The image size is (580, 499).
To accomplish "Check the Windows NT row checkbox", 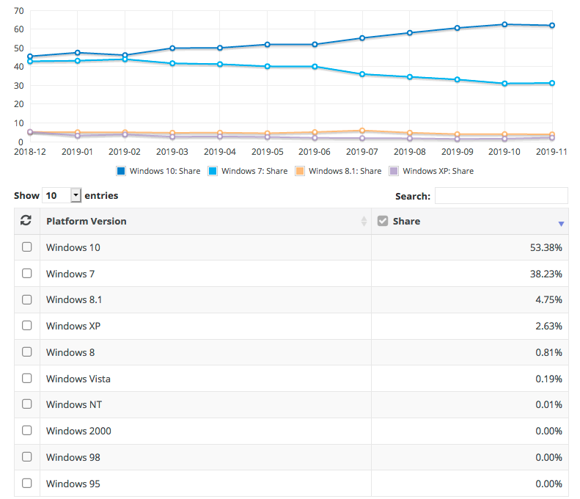I will point(26,404).
